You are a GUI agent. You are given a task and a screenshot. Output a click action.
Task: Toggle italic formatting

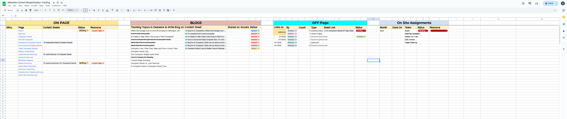pyautogui.click(x=98, y=10)
